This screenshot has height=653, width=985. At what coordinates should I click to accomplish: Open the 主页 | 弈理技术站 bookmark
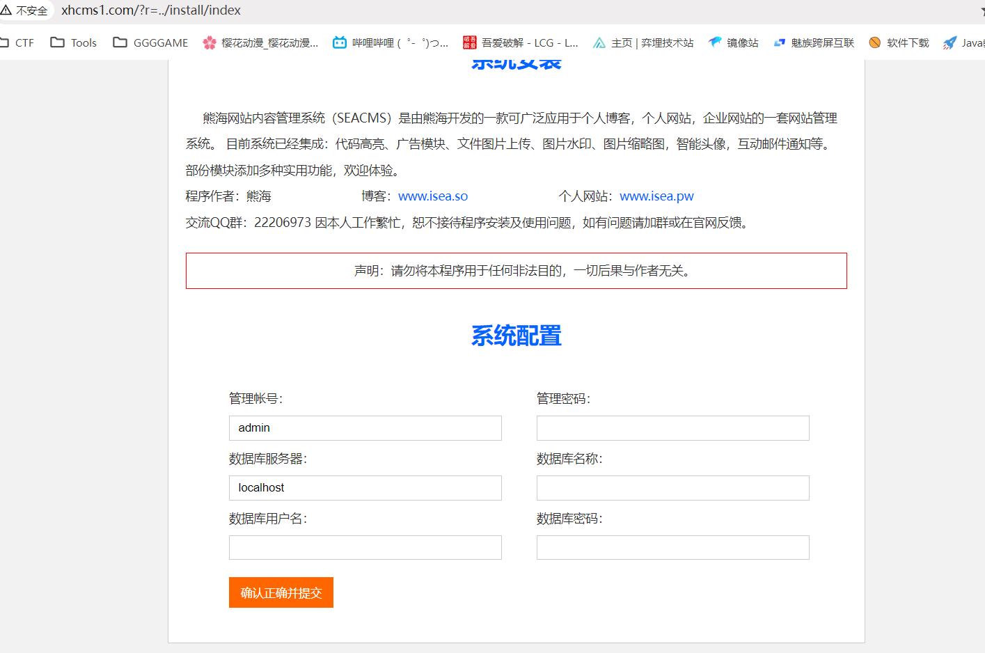click(643, 42)
